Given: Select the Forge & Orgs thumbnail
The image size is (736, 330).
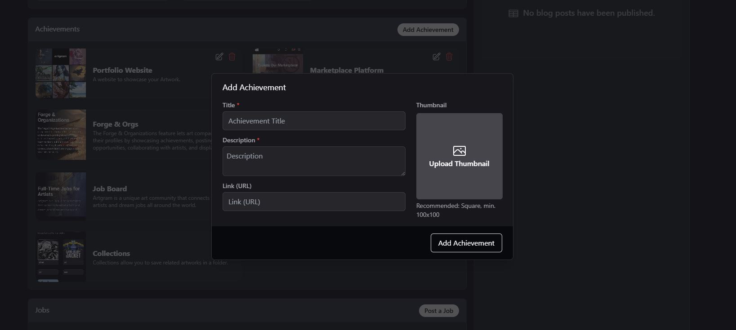Looking at the screenshot, I should click(61, 135).
